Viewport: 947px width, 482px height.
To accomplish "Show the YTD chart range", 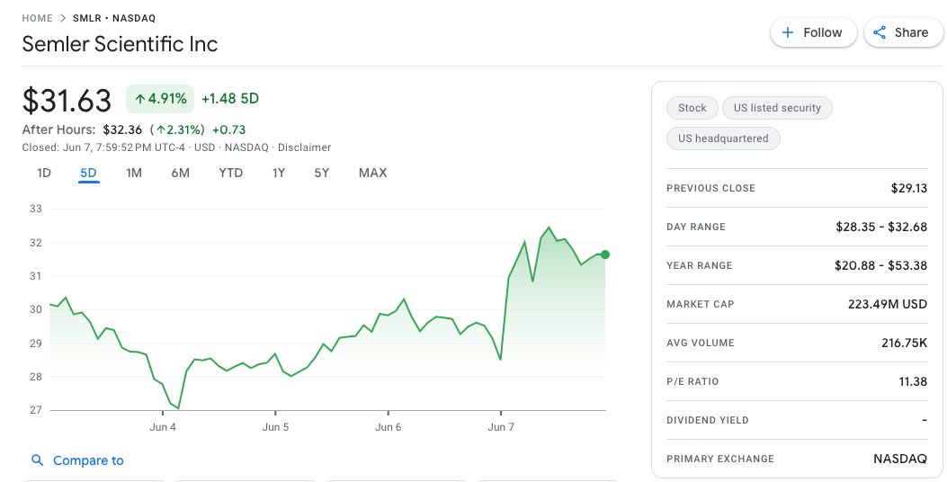I will click(x=231, y=173).
